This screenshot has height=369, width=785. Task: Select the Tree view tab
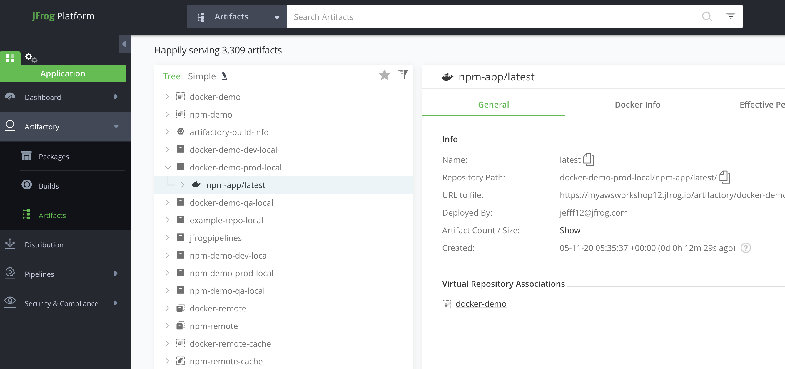coord(172,76)
